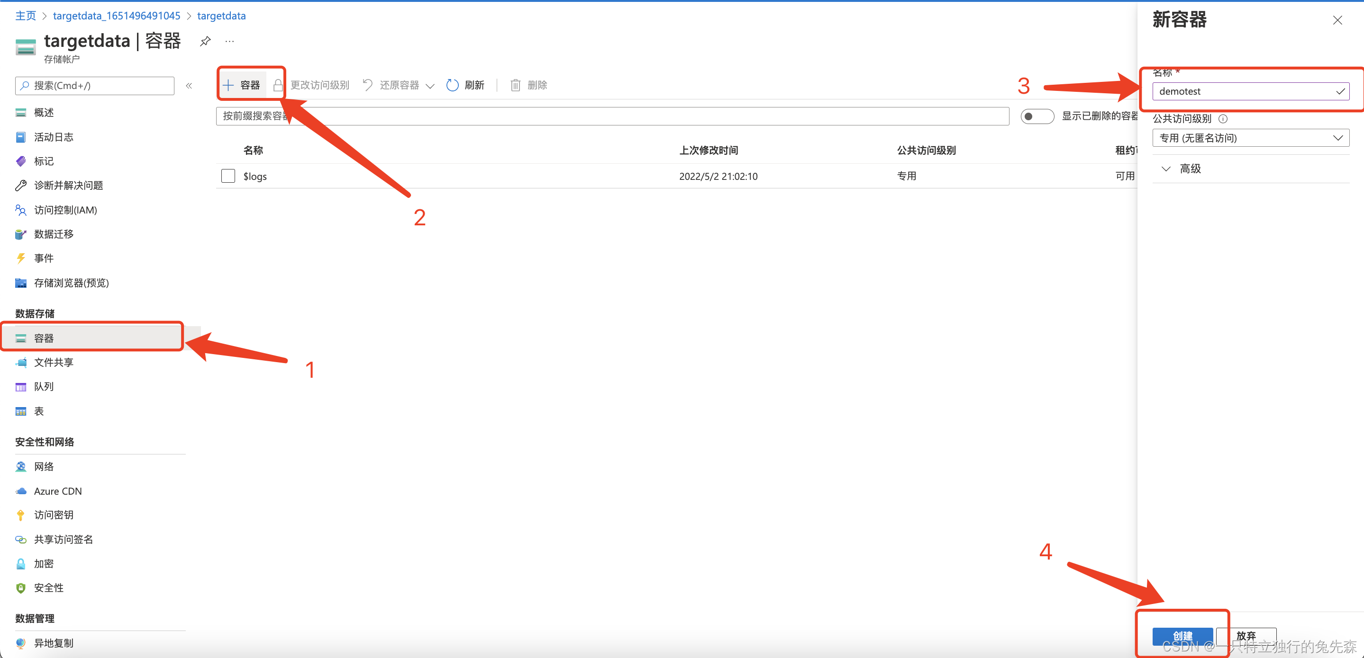1364x658 pixels.
Task: Click the pin icon next to the title
Action: tap(205, 41)
